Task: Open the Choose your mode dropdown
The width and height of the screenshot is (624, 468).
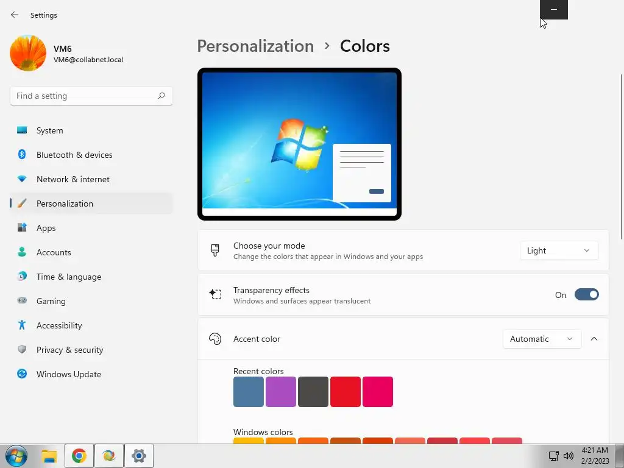Action: tap(559, 250)
